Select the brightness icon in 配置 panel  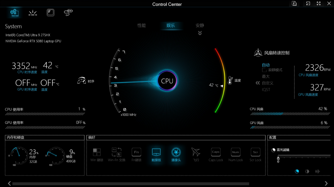(x=307, y=172)
